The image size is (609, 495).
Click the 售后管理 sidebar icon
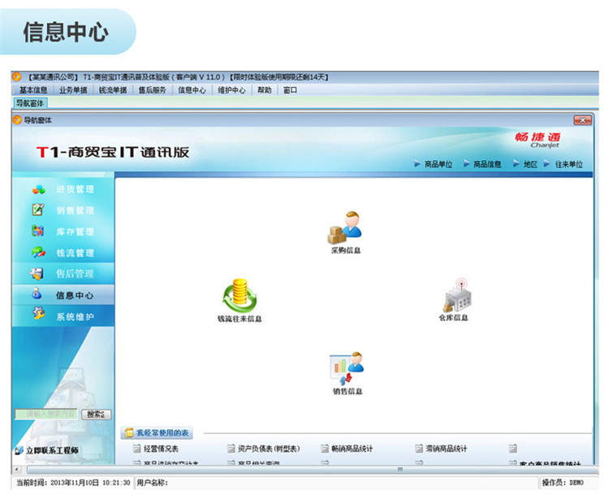tap(36, 273)
